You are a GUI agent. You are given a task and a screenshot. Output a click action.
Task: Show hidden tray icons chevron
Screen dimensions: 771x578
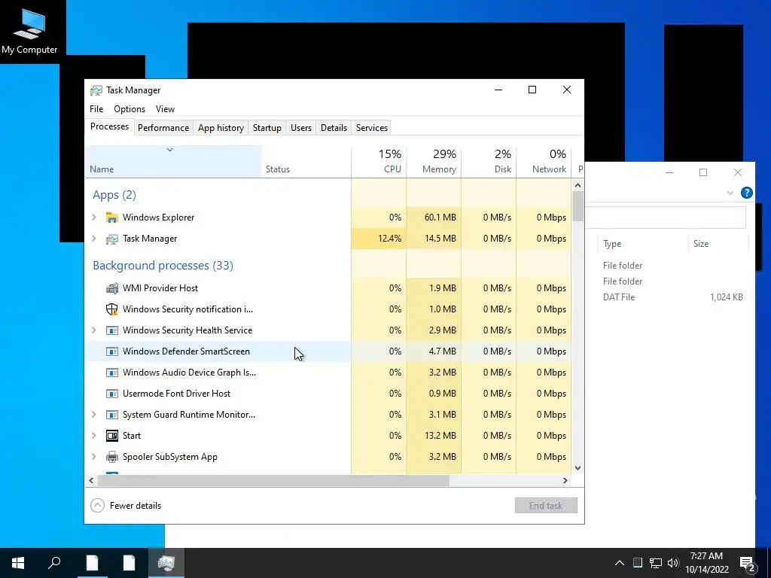point(620,563)
